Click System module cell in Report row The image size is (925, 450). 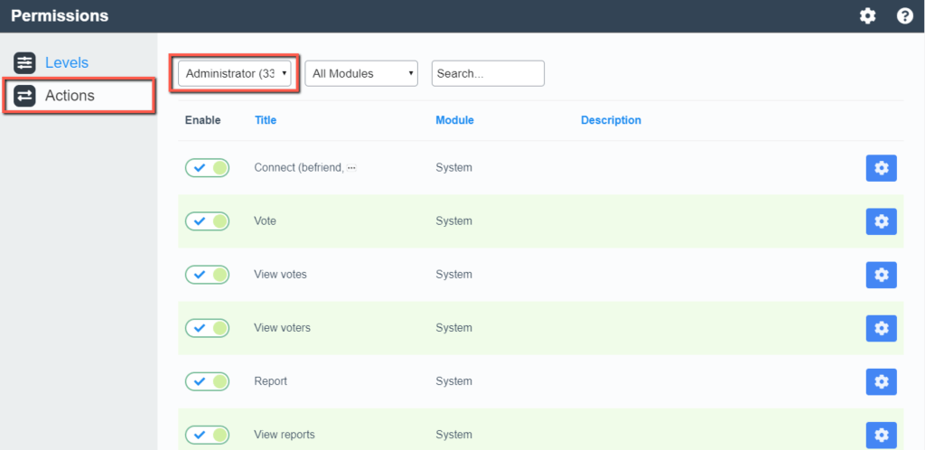point(453,381)
